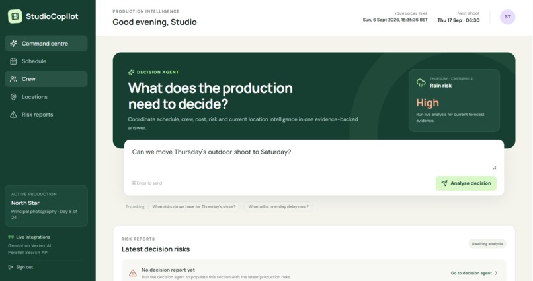
Task: Click the Schedule calendar icon
Action: click(x=13, y=61)
